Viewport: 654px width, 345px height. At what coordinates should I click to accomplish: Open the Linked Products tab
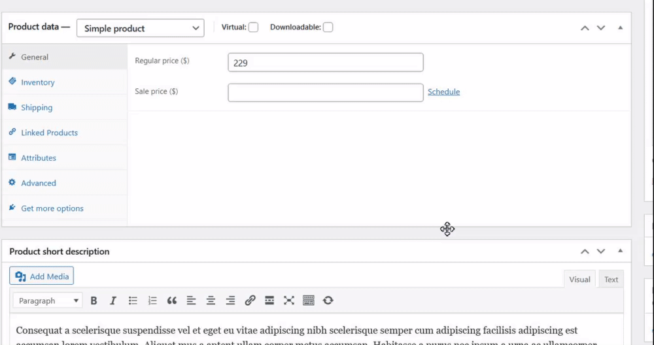(x=65, y=133)
